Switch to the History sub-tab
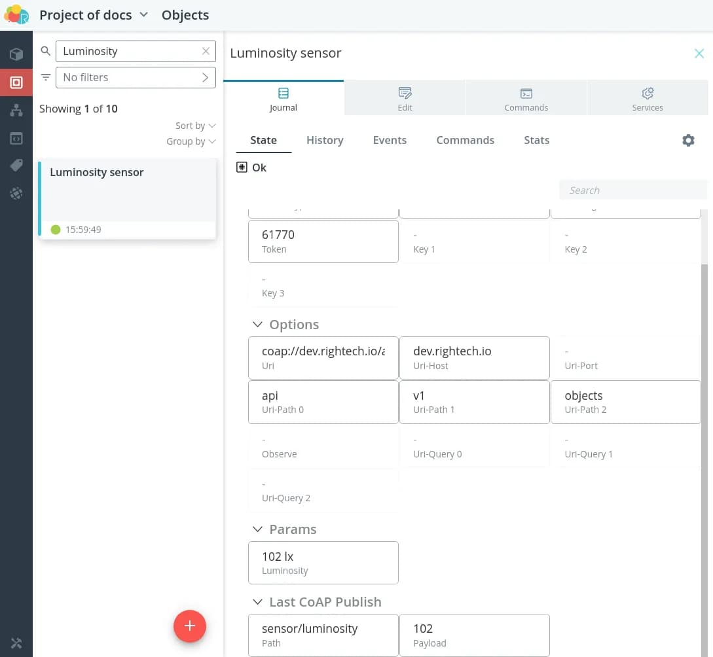The width and height of the screenshot is (713, 657). 325,140
